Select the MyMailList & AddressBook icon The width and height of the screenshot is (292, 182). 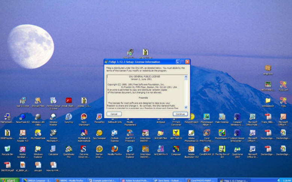pyautogui.click(x=84, y=136)
